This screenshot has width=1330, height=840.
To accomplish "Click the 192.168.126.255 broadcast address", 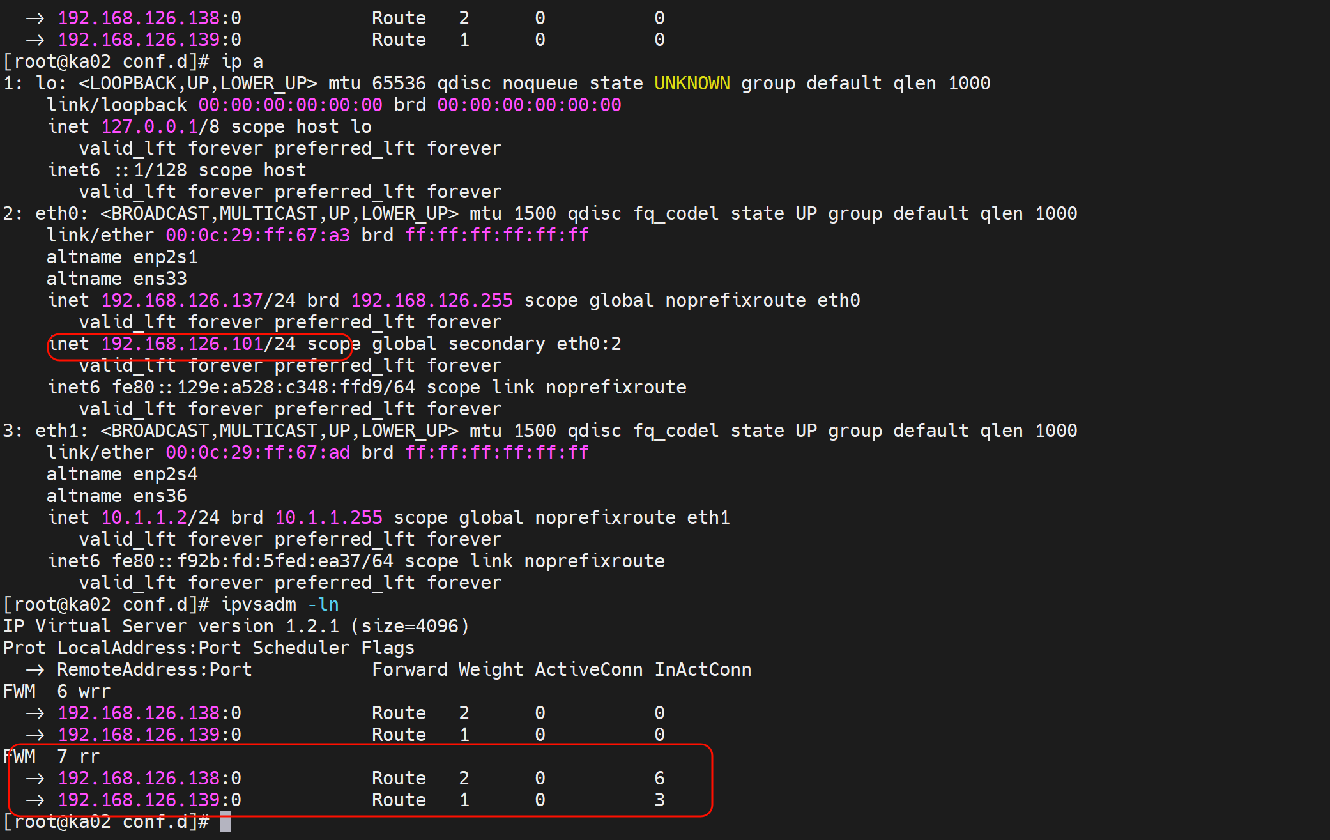I will click(432, 301).
